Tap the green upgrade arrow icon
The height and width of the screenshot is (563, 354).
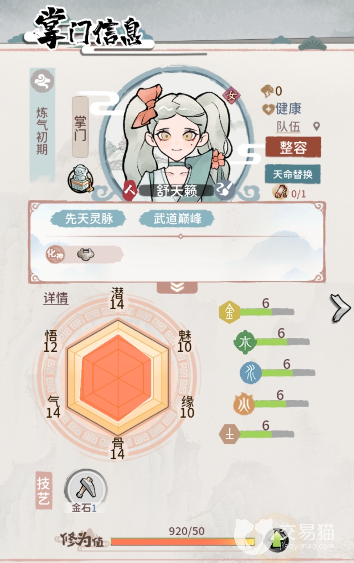click(276, 539)
